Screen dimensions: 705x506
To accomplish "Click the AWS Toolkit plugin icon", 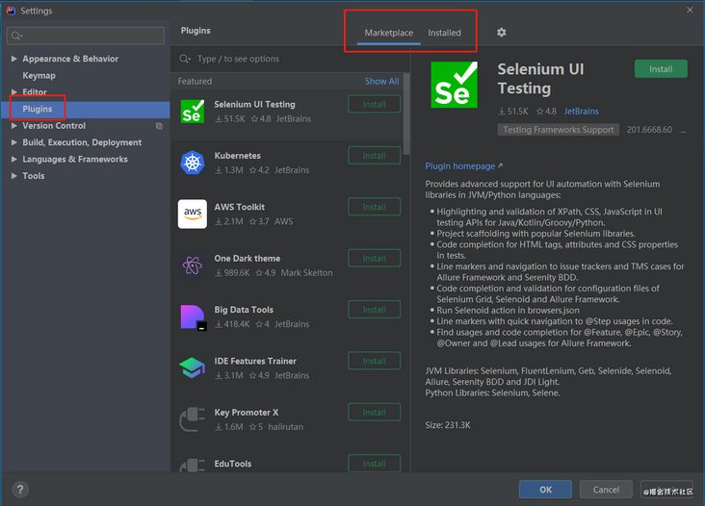I will [193, 214].
